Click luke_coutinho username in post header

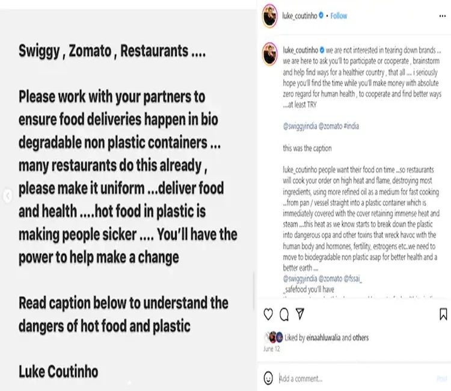click(299, 16)
